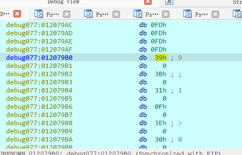
Task: Select the 0FDh value at 012079AC
Action: click(x=158, y=25)
